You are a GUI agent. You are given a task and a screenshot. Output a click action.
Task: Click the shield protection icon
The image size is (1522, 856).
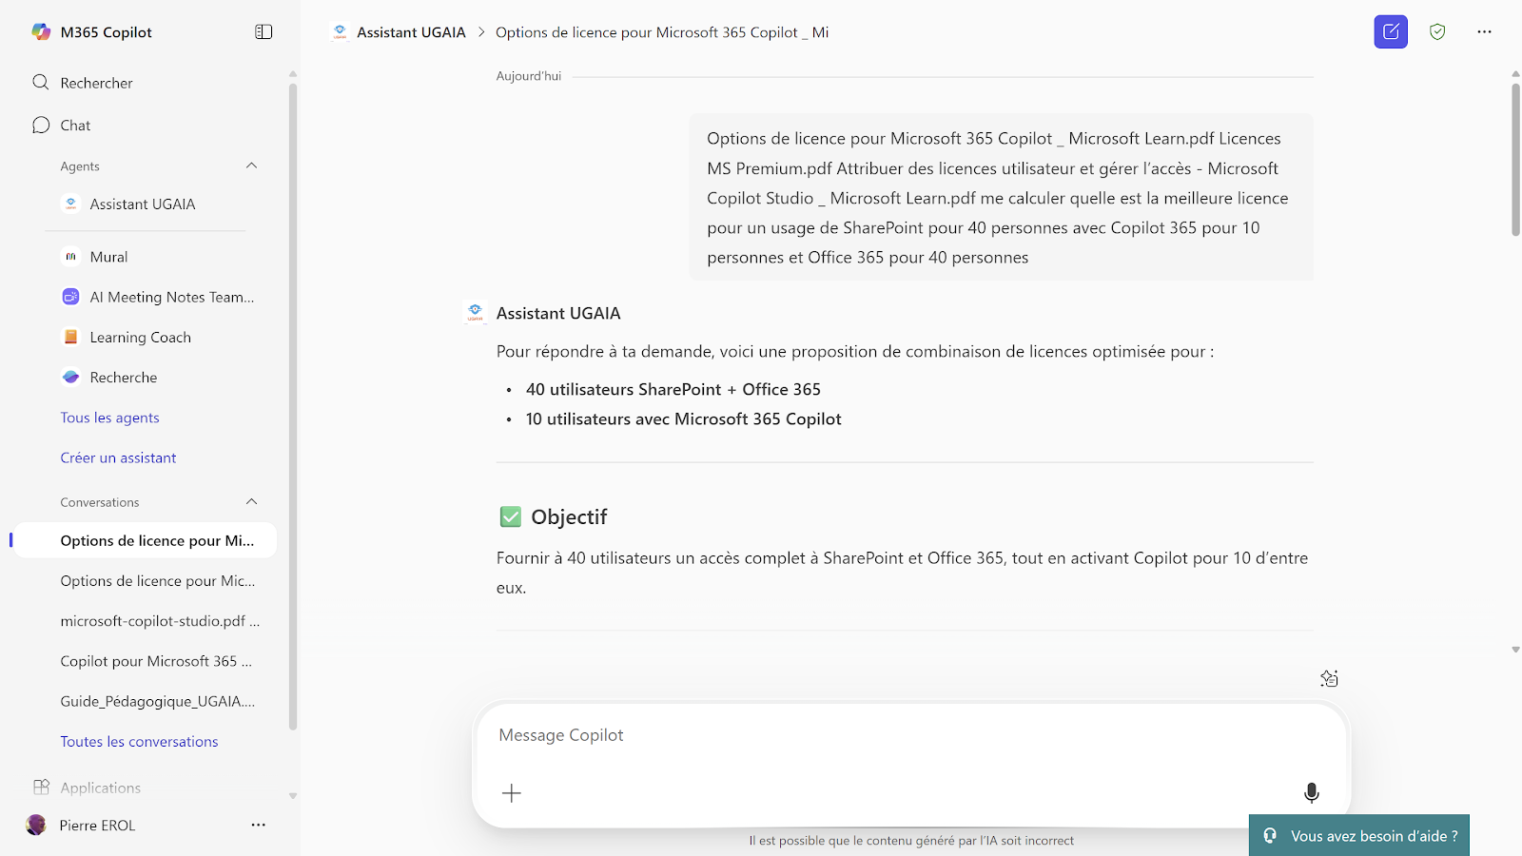click(x=1437, y=31)
